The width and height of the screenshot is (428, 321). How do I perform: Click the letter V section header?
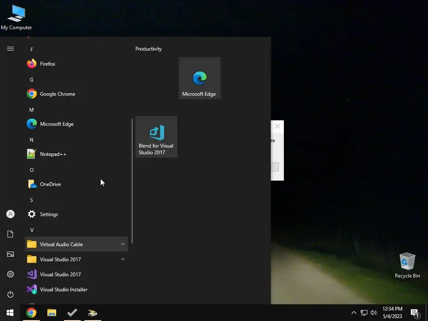coord(32,230)
